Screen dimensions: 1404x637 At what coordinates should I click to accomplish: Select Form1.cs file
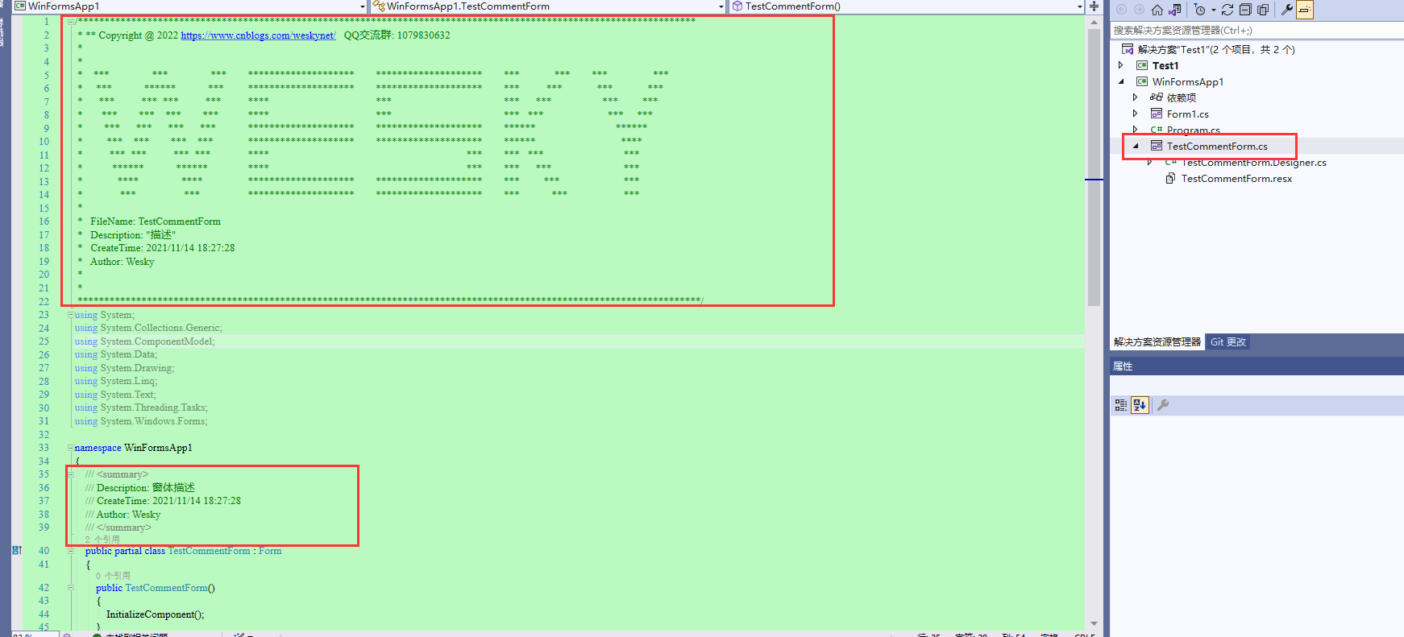click(x=1188, y=114)
